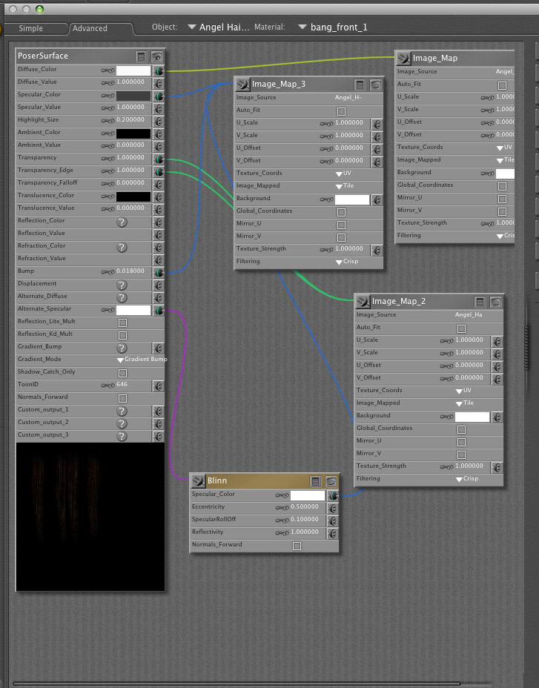This screenshot has width=539, height=688.
Task: Open Material dropdown bang_front_1
Action: pos(333,27)
